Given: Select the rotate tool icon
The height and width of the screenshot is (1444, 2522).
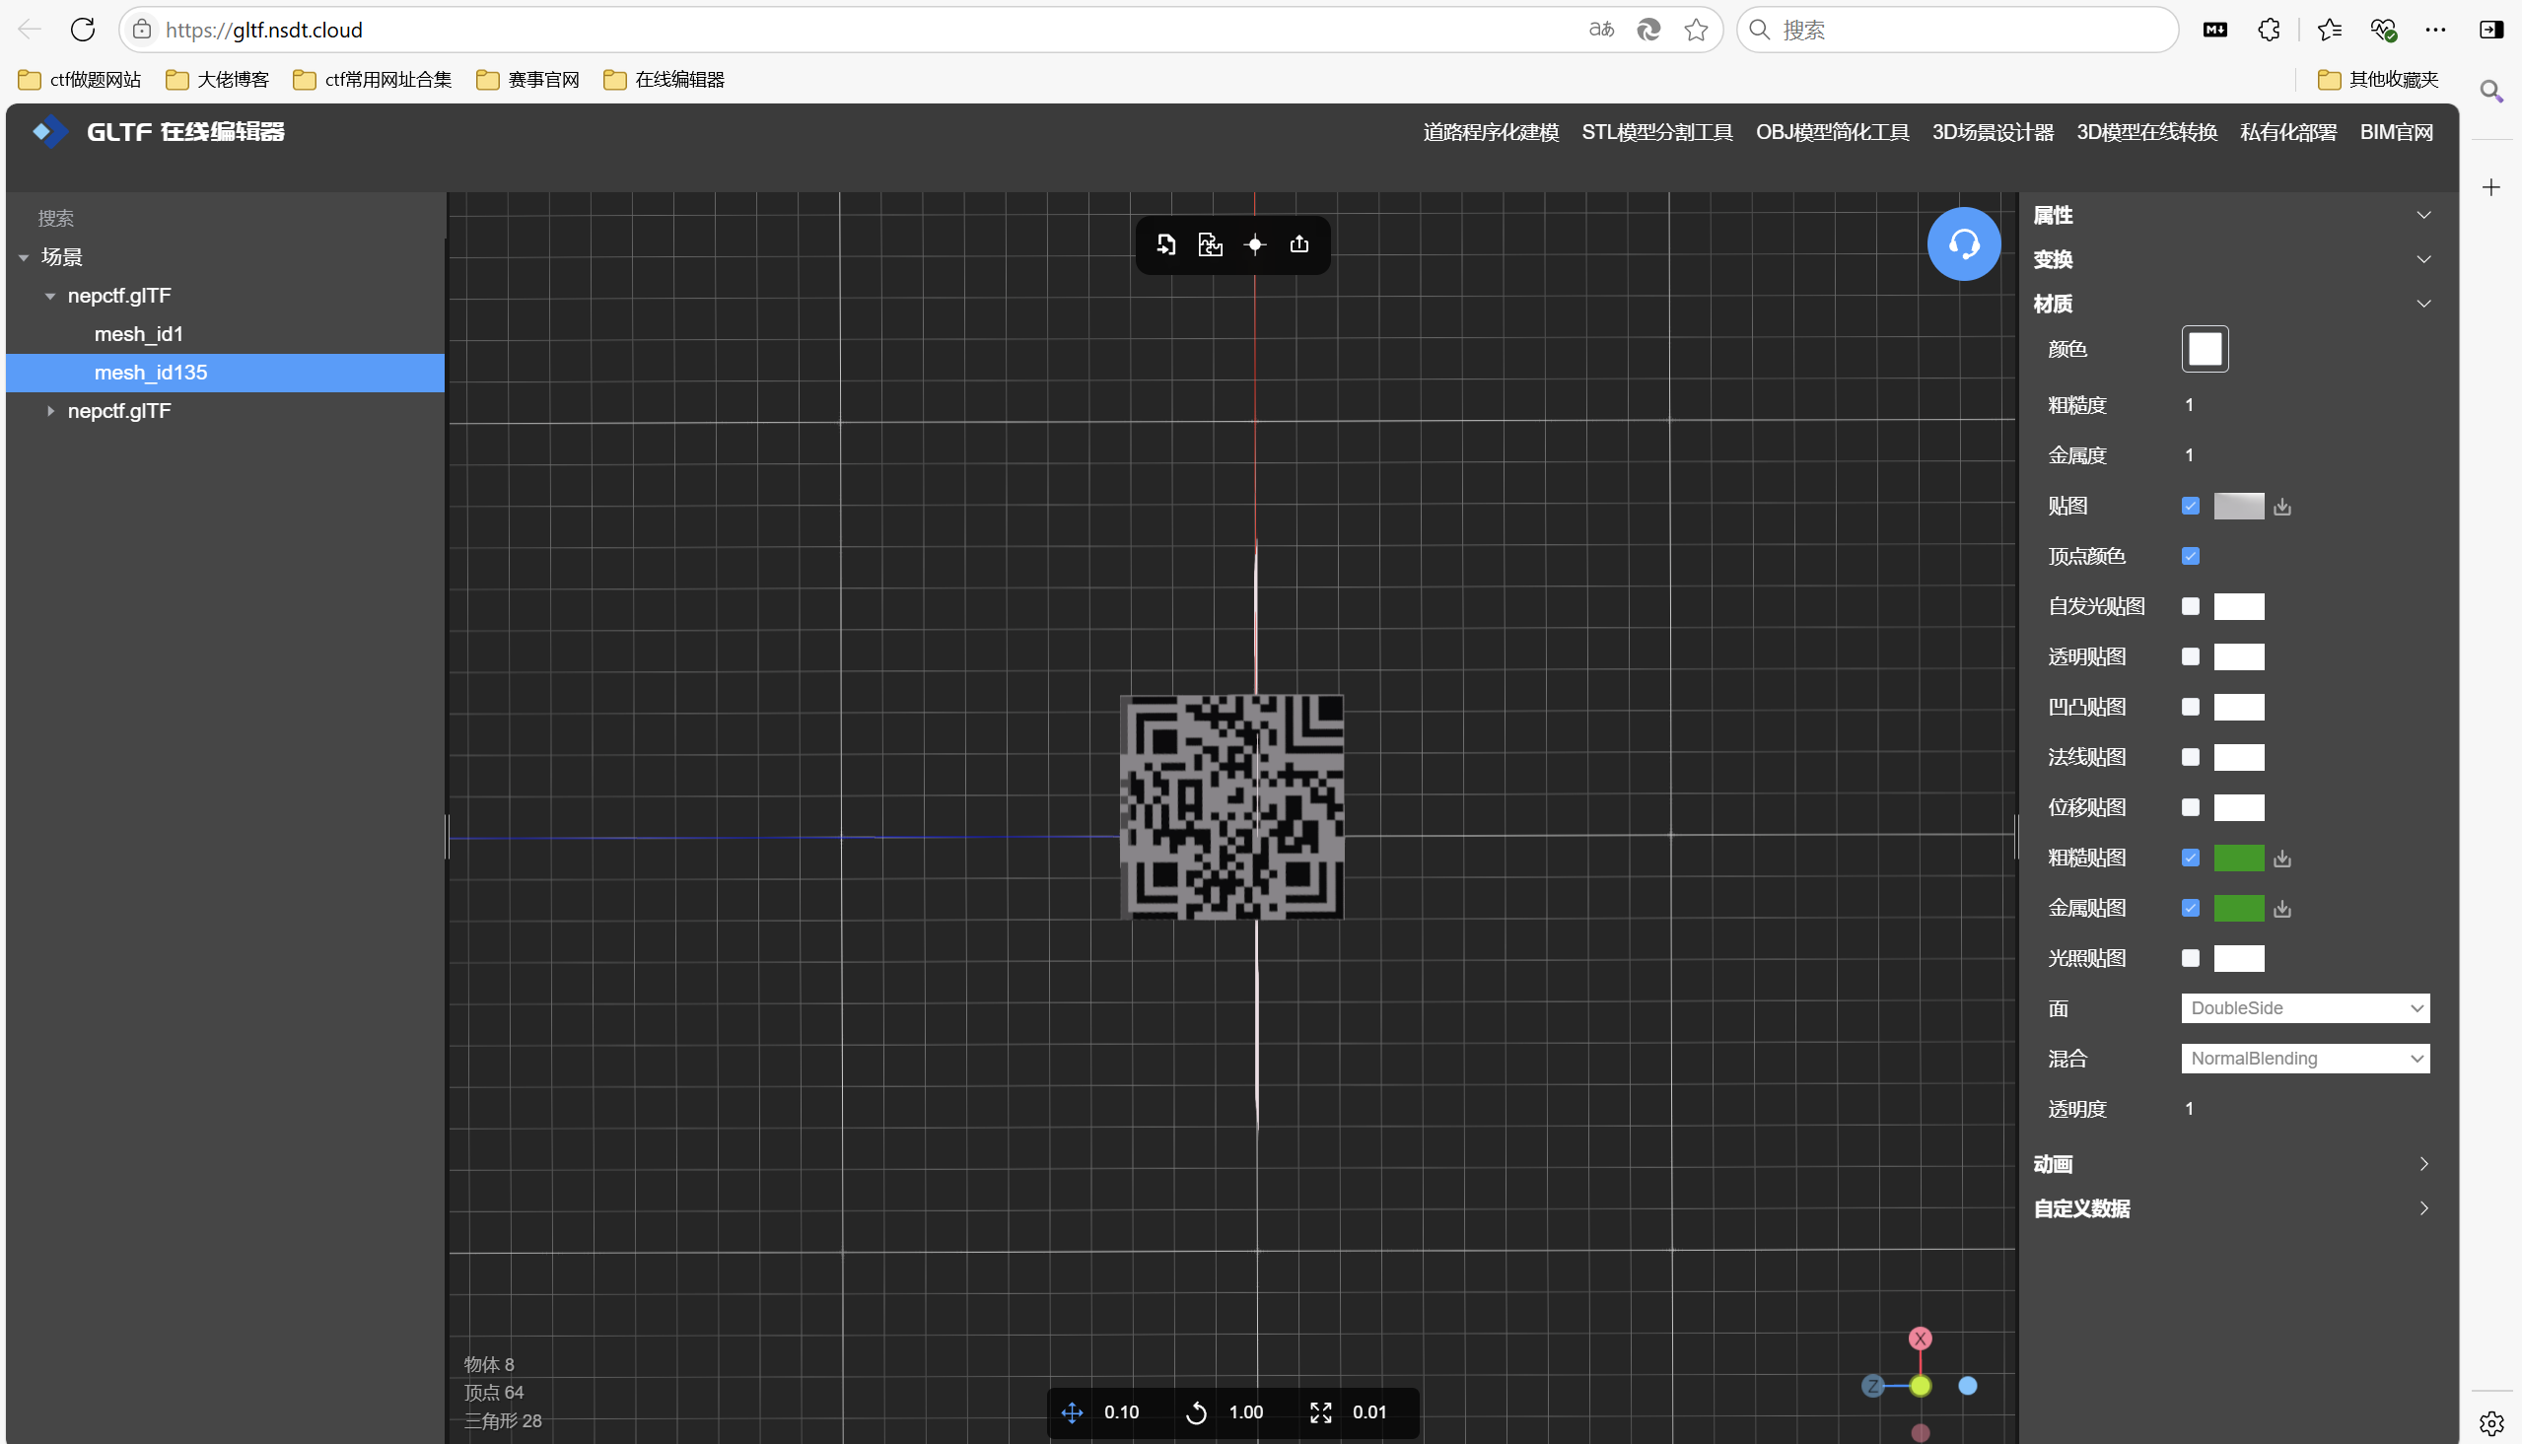Looking at the screenshot, I should tap(1196, 1412).
